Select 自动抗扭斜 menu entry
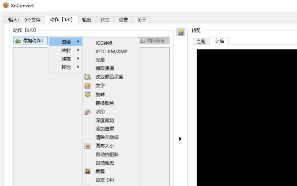 [x=111, y=155]
